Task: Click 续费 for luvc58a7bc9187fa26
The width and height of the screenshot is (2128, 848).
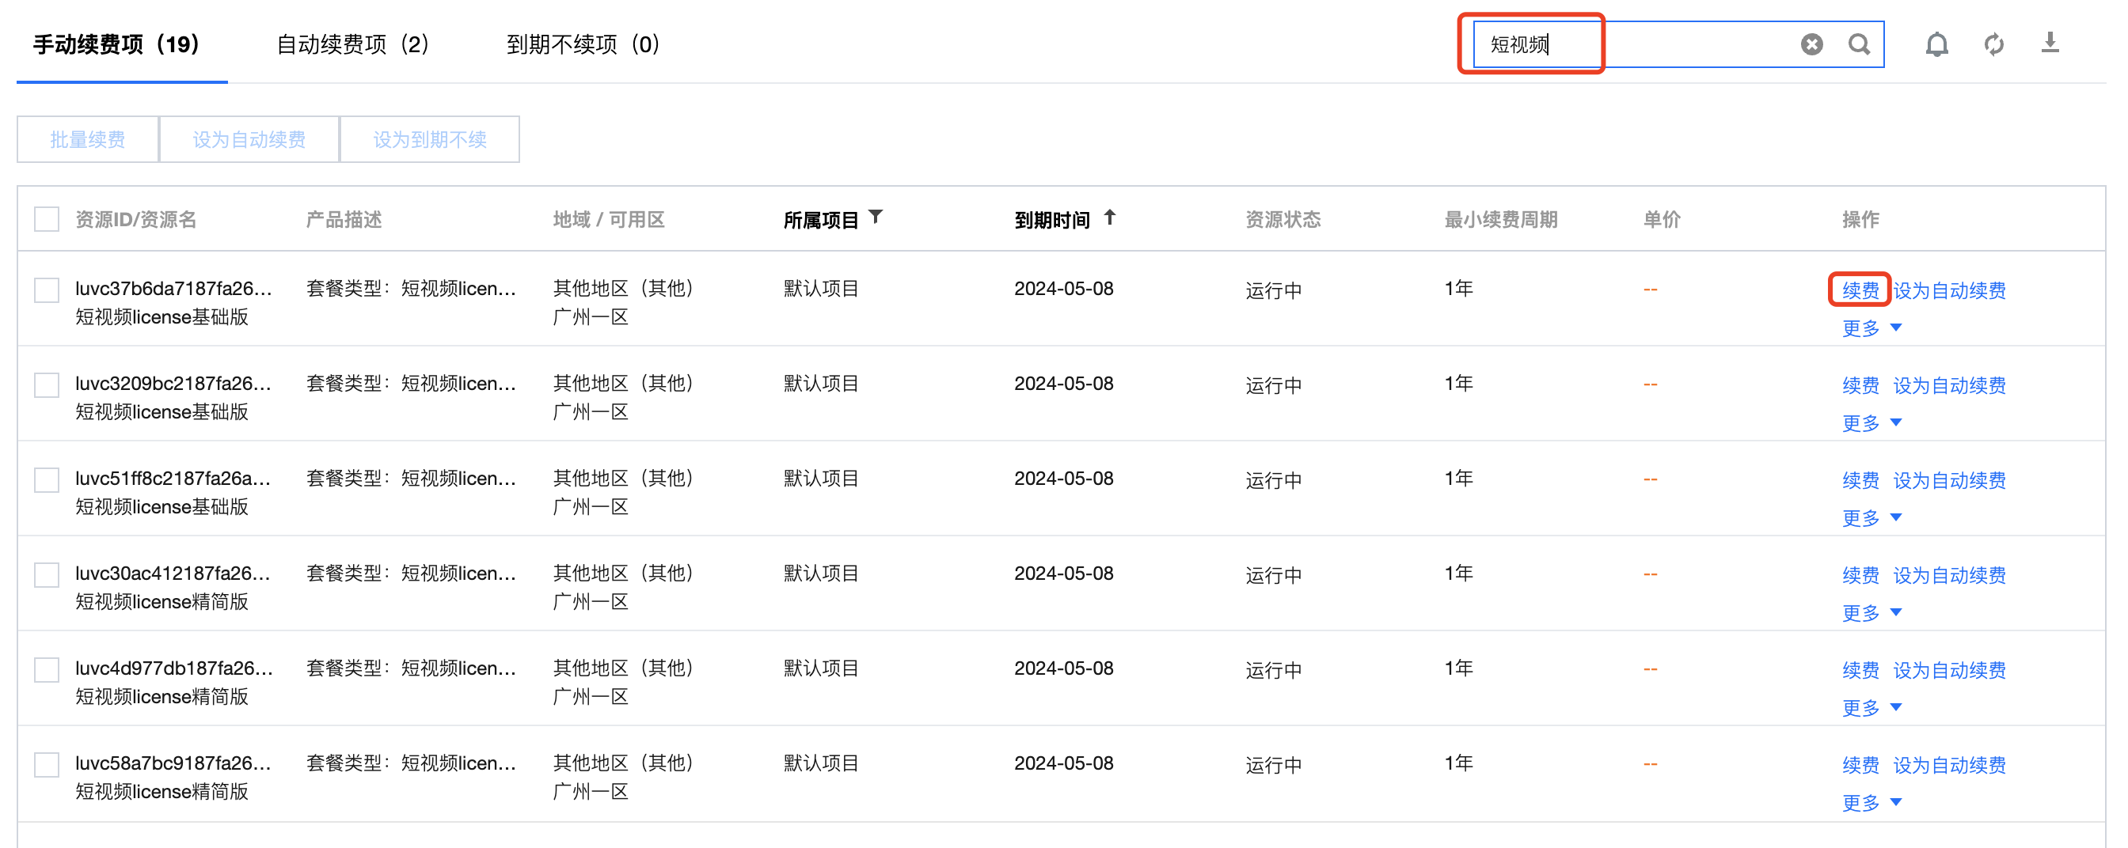Action: [x=1860, y=766]
